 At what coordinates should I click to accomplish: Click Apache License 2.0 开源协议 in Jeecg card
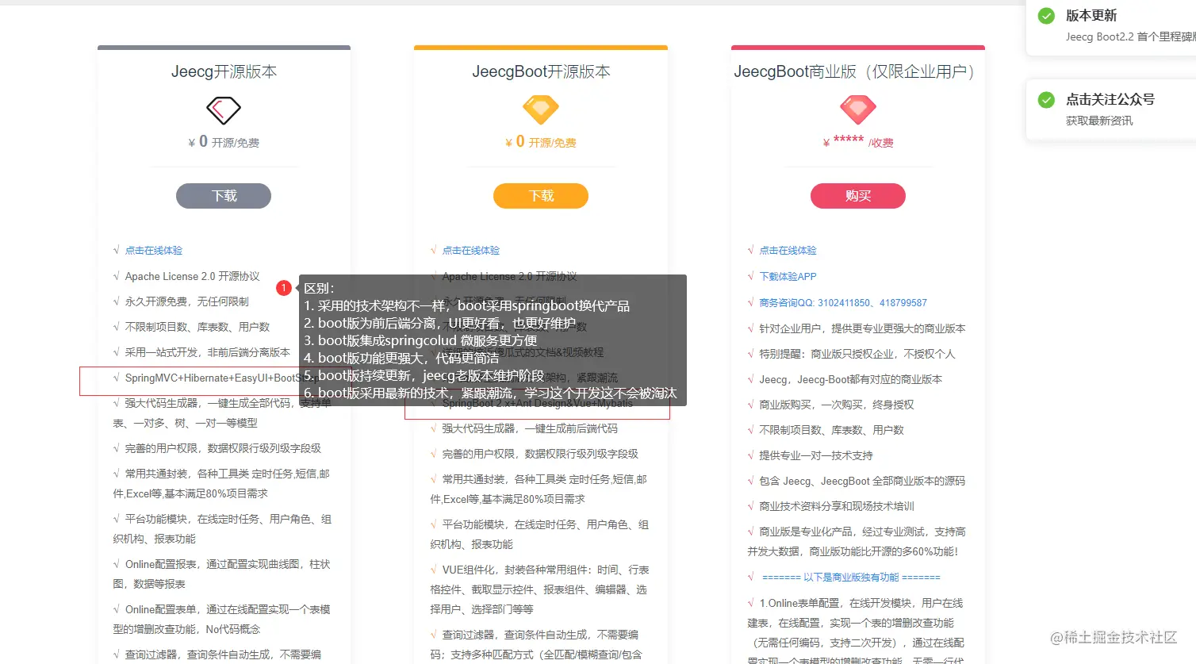tap(193, 277)
